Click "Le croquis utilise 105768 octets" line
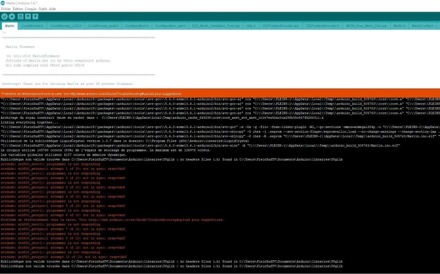 click(x=106, y=150)
